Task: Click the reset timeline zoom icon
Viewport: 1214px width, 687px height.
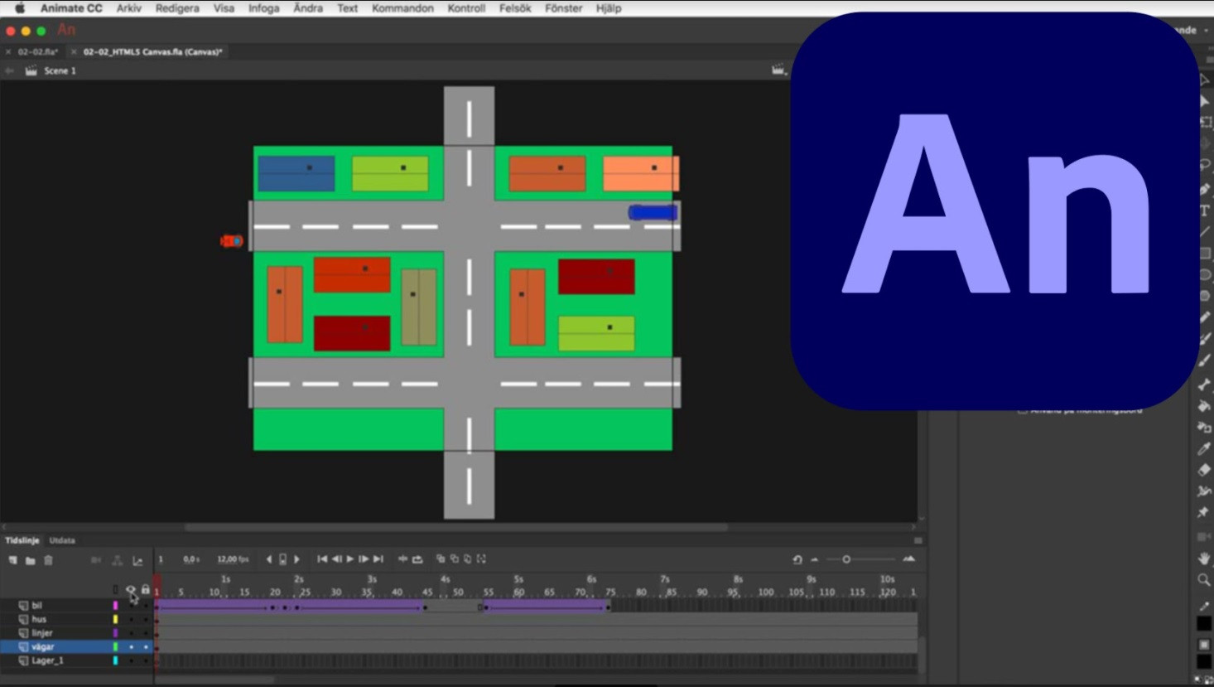Action: coord(797,559)
